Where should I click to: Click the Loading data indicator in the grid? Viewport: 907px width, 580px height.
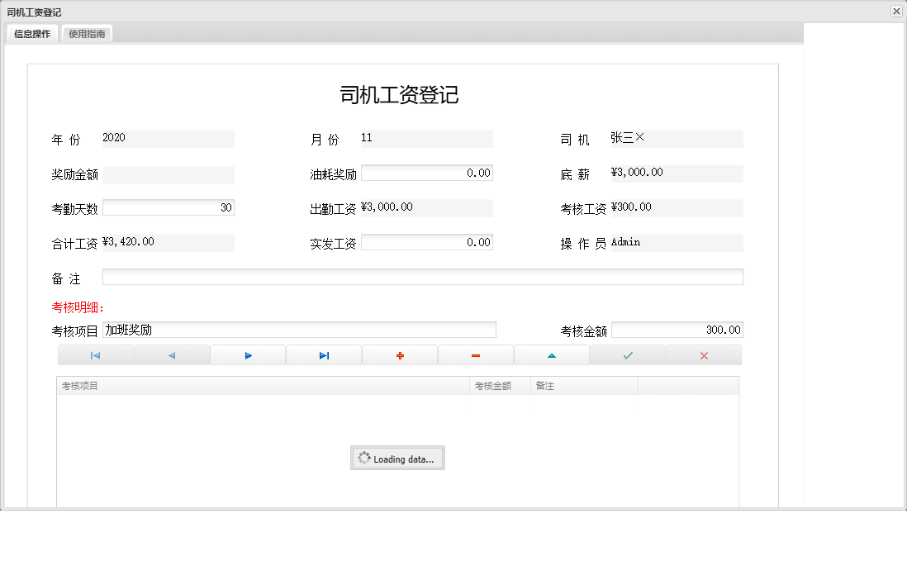[397, 458]
